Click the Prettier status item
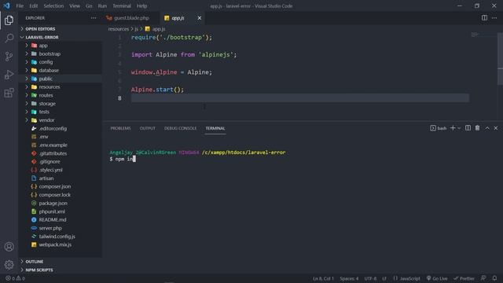The image size is (503, 283). [464, 278]
